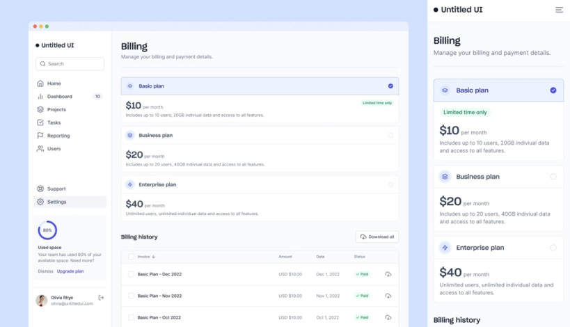Select the Business plan radio button in desktop view
Image resolution: width=570 pixels, height=327 pixels.
[x=390, y=136]
